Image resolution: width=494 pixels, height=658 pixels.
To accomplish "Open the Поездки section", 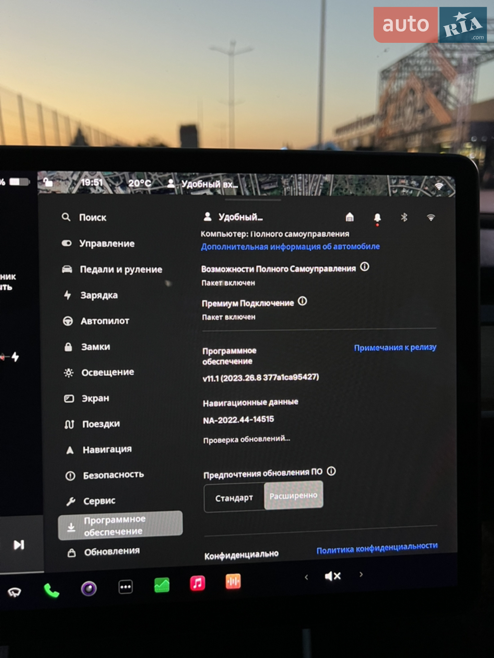I will (x=92, y=424).
